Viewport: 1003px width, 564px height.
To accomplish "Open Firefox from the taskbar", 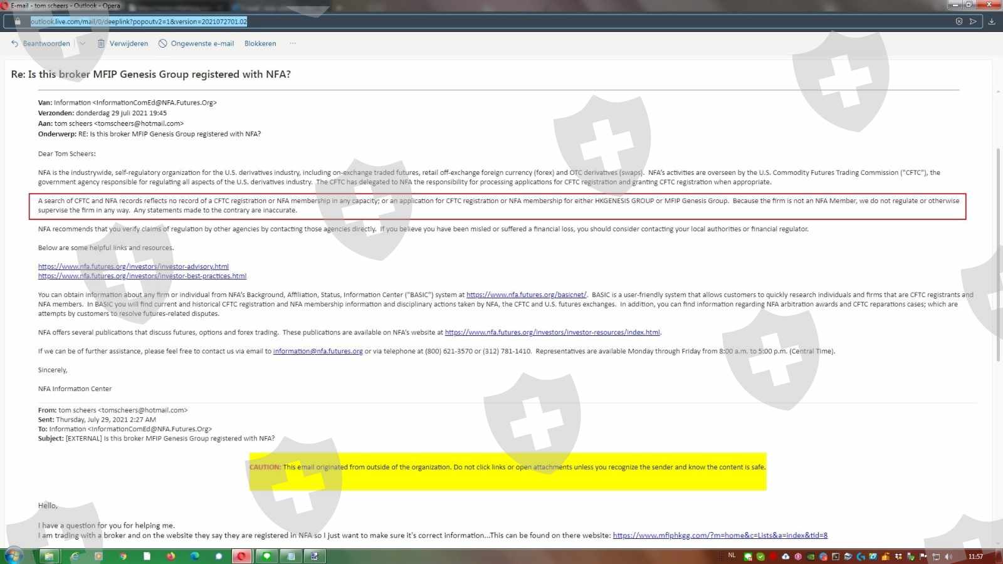I will 171,556.
